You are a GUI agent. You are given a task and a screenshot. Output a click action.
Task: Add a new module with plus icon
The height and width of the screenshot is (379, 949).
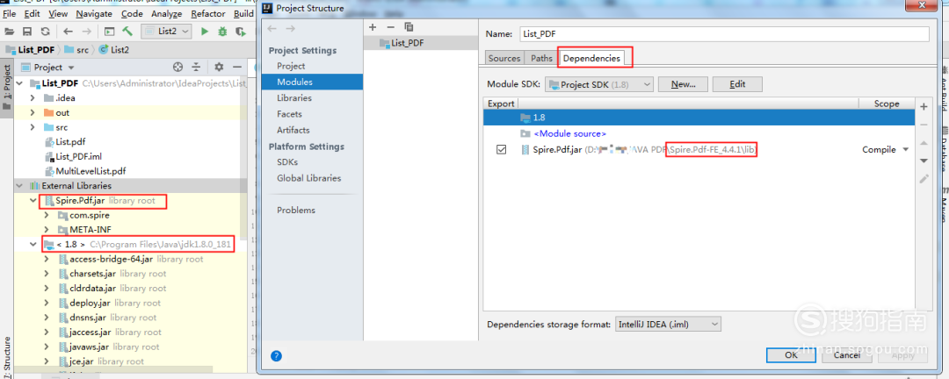click(x=373, y=27)
